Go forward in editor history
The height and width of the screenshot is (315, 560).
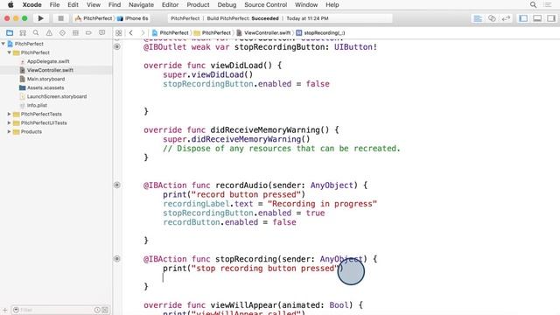(143, 33)
